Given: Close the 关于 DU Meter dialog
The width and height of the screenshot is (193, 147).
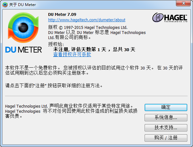Looking at the screenshot, I should [183, 3].
